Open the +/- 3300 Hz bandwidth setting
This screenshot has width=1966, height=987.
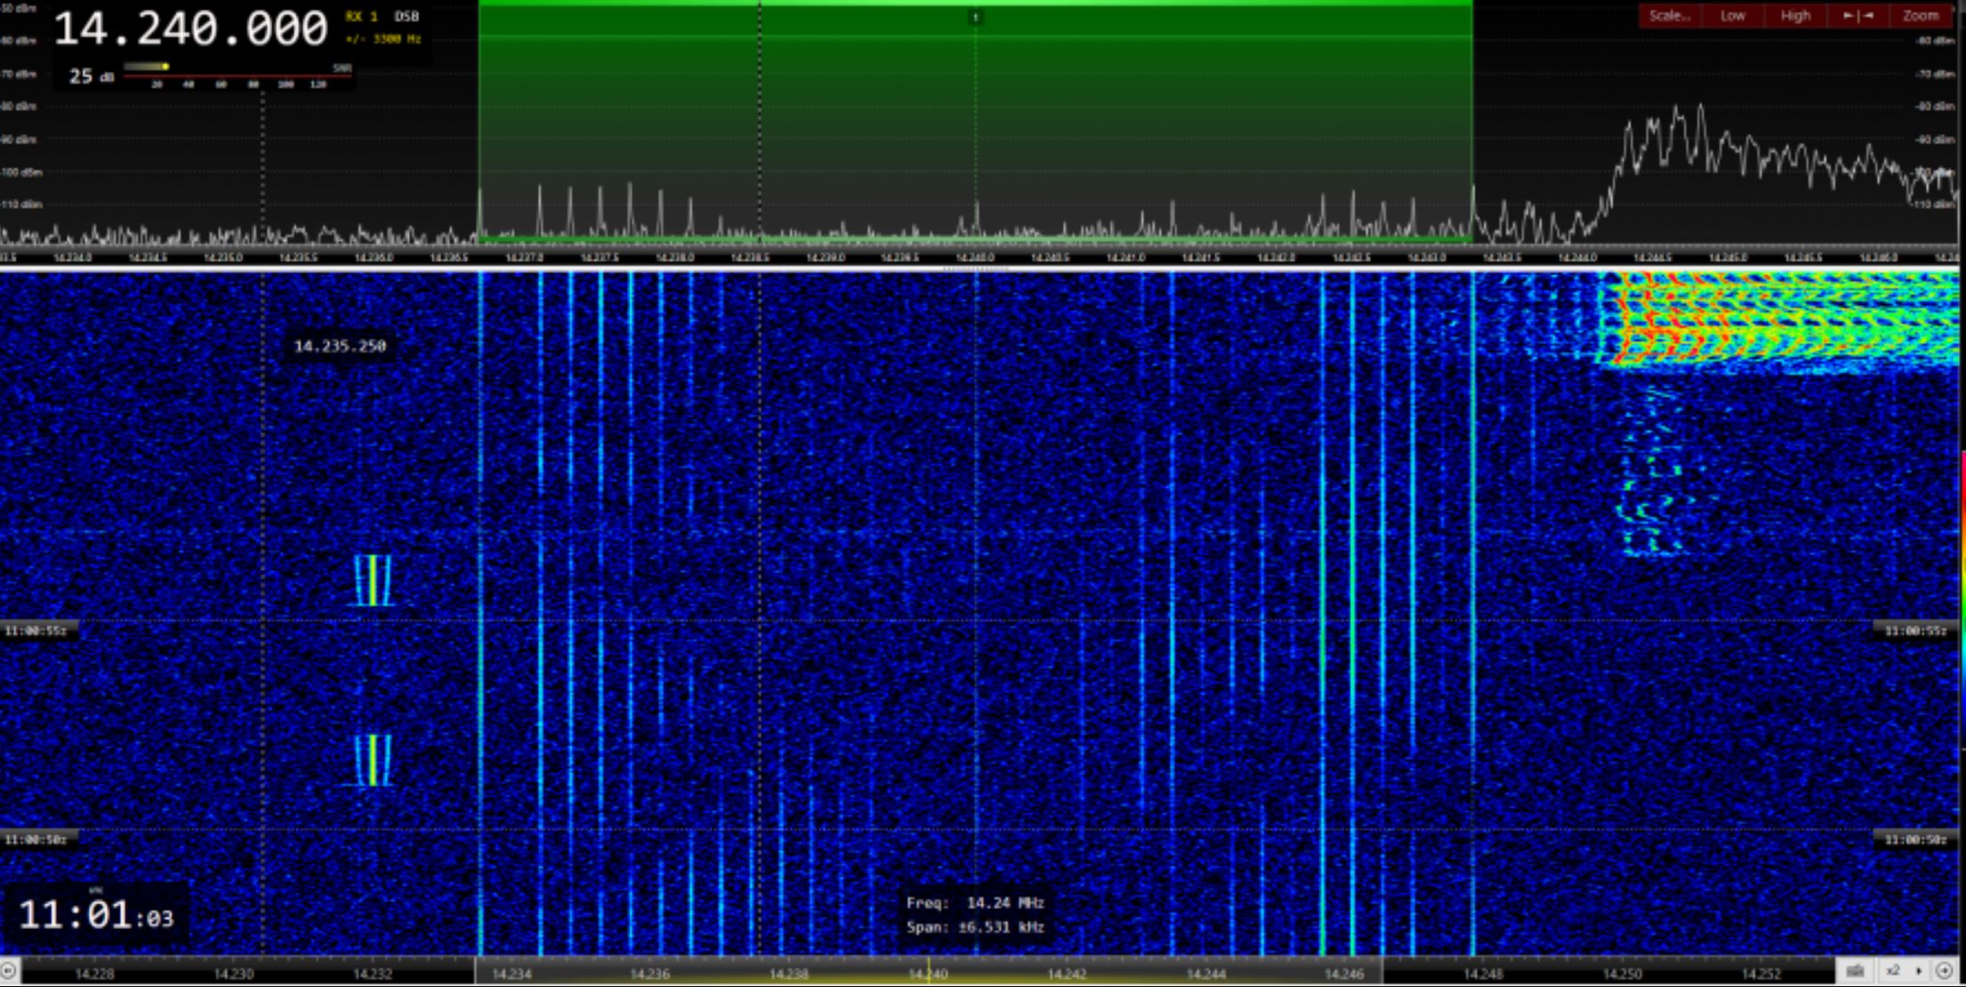click(383, 39)
